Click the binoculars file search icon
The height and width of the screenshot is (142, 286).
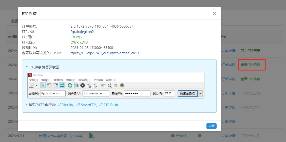122,85
